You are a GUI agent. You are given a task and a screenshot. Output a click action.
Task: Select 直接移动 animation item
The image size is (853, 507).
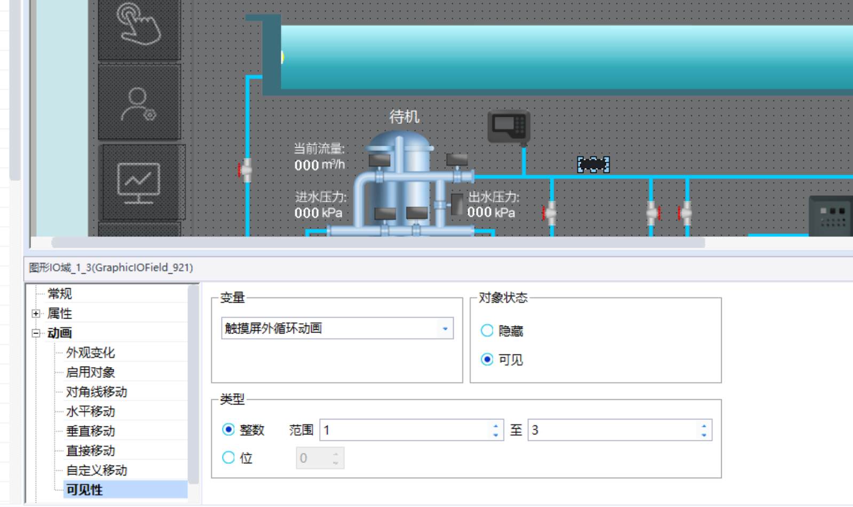[x=90, y=450]
